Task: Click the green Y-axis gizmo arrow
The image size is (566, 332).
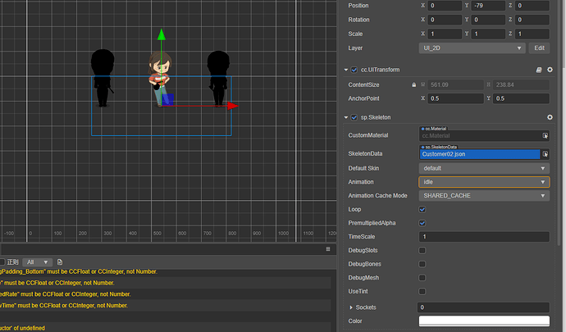Action: 162,35
